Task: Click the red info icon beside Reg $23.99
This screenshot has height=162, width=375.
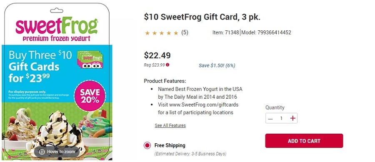Action: [x=167, y=65]
